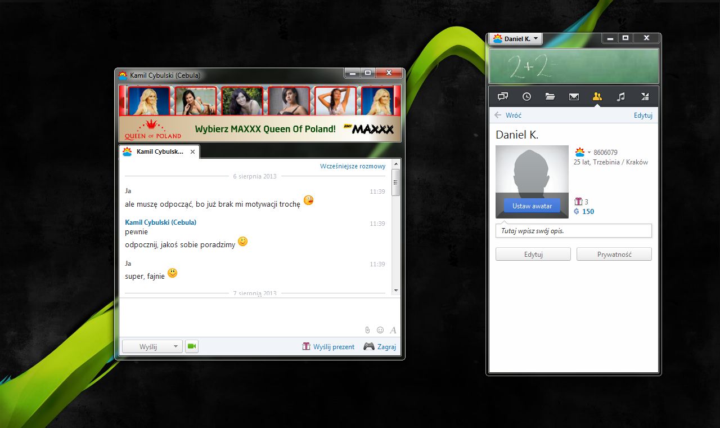The height and width of the screenshot is (428, 720).
Task: Click the gift box icon showing 3
Action: (578, 202)
